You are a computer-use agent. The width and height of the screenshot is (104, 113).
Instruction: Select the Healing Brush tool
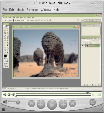coord(5,36)
